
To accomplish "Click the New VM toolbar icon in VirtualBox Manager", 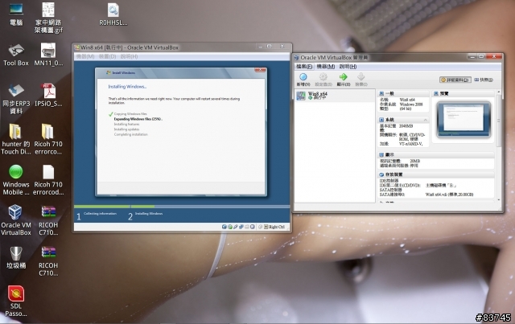I will pos(303,77).
